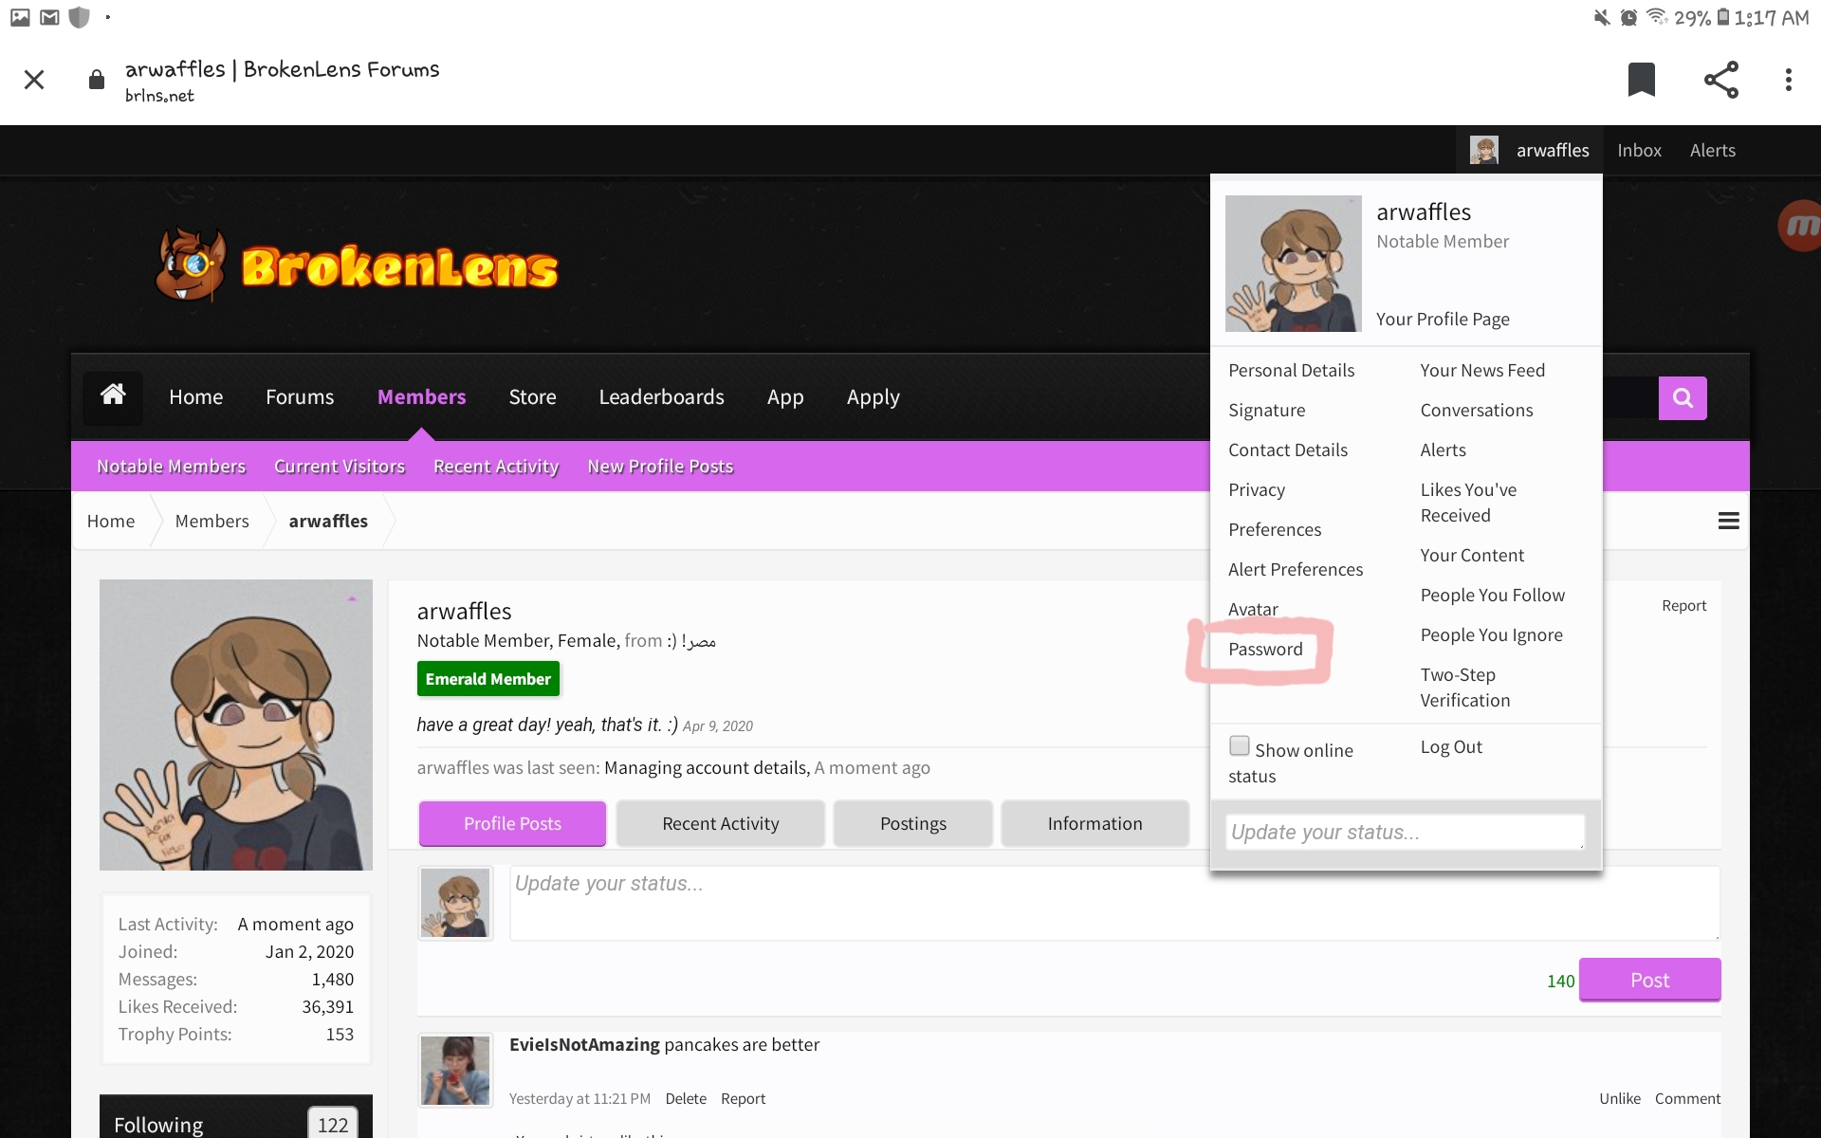Open People You Ignore
1821x1138 pixels.
pyautogui.click(x=1491, y=634)
